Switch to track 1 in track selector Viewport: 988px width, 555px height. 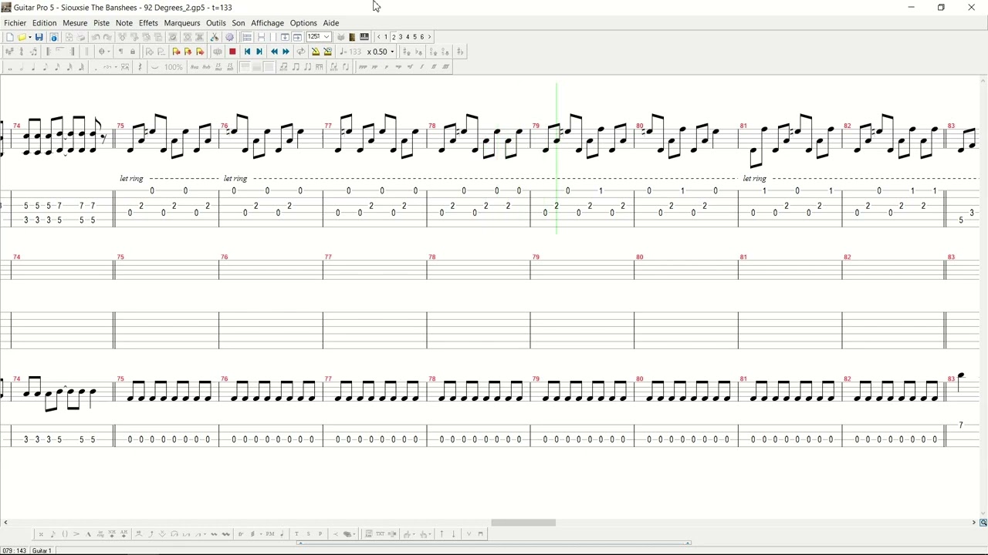pos(387,37)
